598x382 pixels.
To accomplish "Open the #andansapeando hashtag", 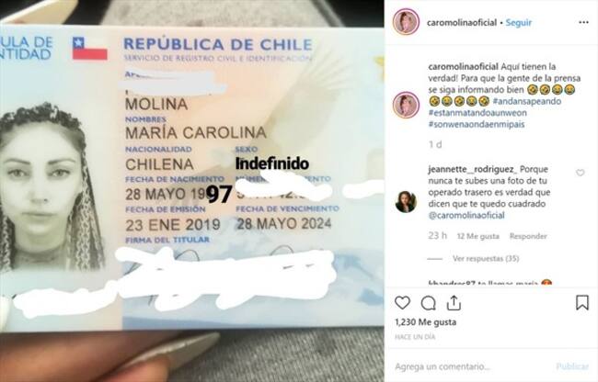I will 526,101.
